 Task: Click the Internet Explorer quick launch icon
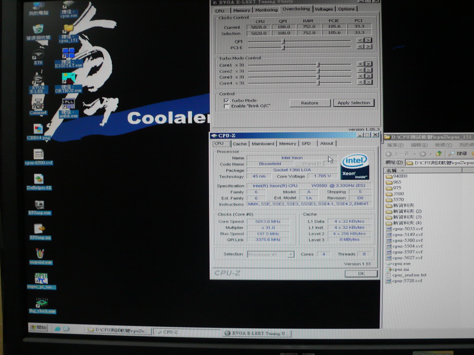click(57, 329)
